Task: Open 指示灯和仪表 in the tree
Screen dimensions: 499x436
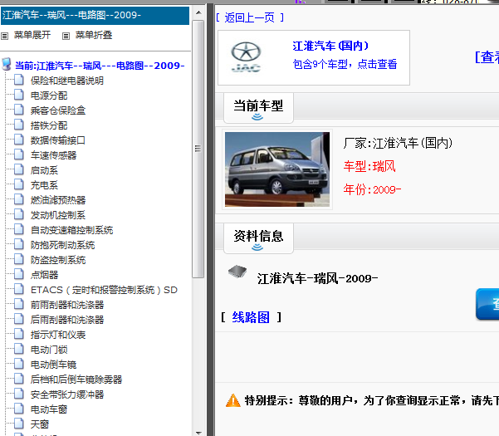Action: pos(58,335)
